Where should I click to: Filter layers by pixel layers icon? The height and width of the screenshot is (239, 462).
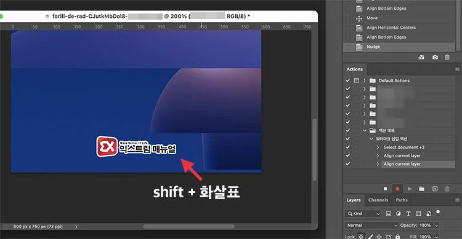click(x=388, y=214)
